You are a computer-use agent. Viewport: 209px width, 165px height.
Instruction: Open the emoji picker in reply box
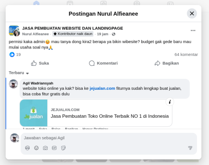click(x=36, y=148)
